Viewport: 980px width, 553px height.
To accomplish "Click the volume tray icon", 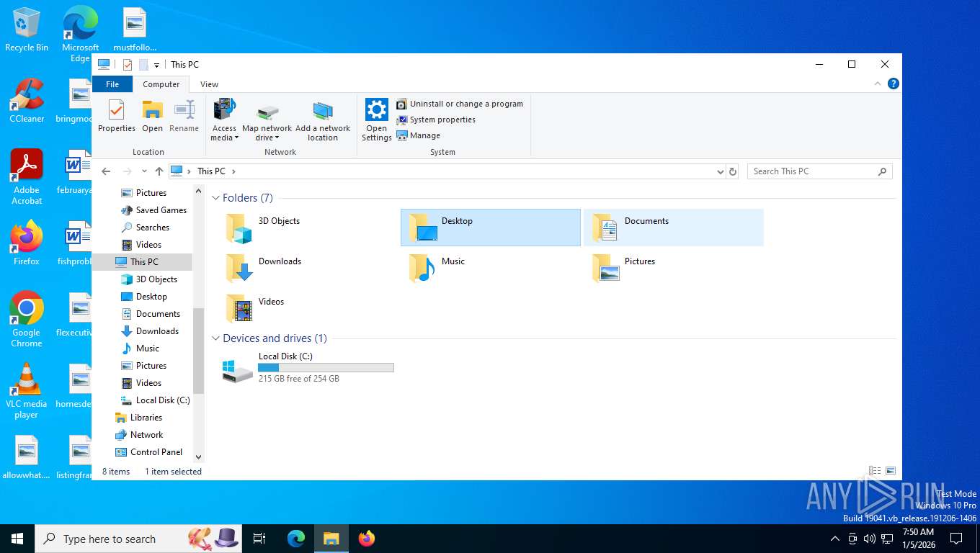I will [870, 539].
